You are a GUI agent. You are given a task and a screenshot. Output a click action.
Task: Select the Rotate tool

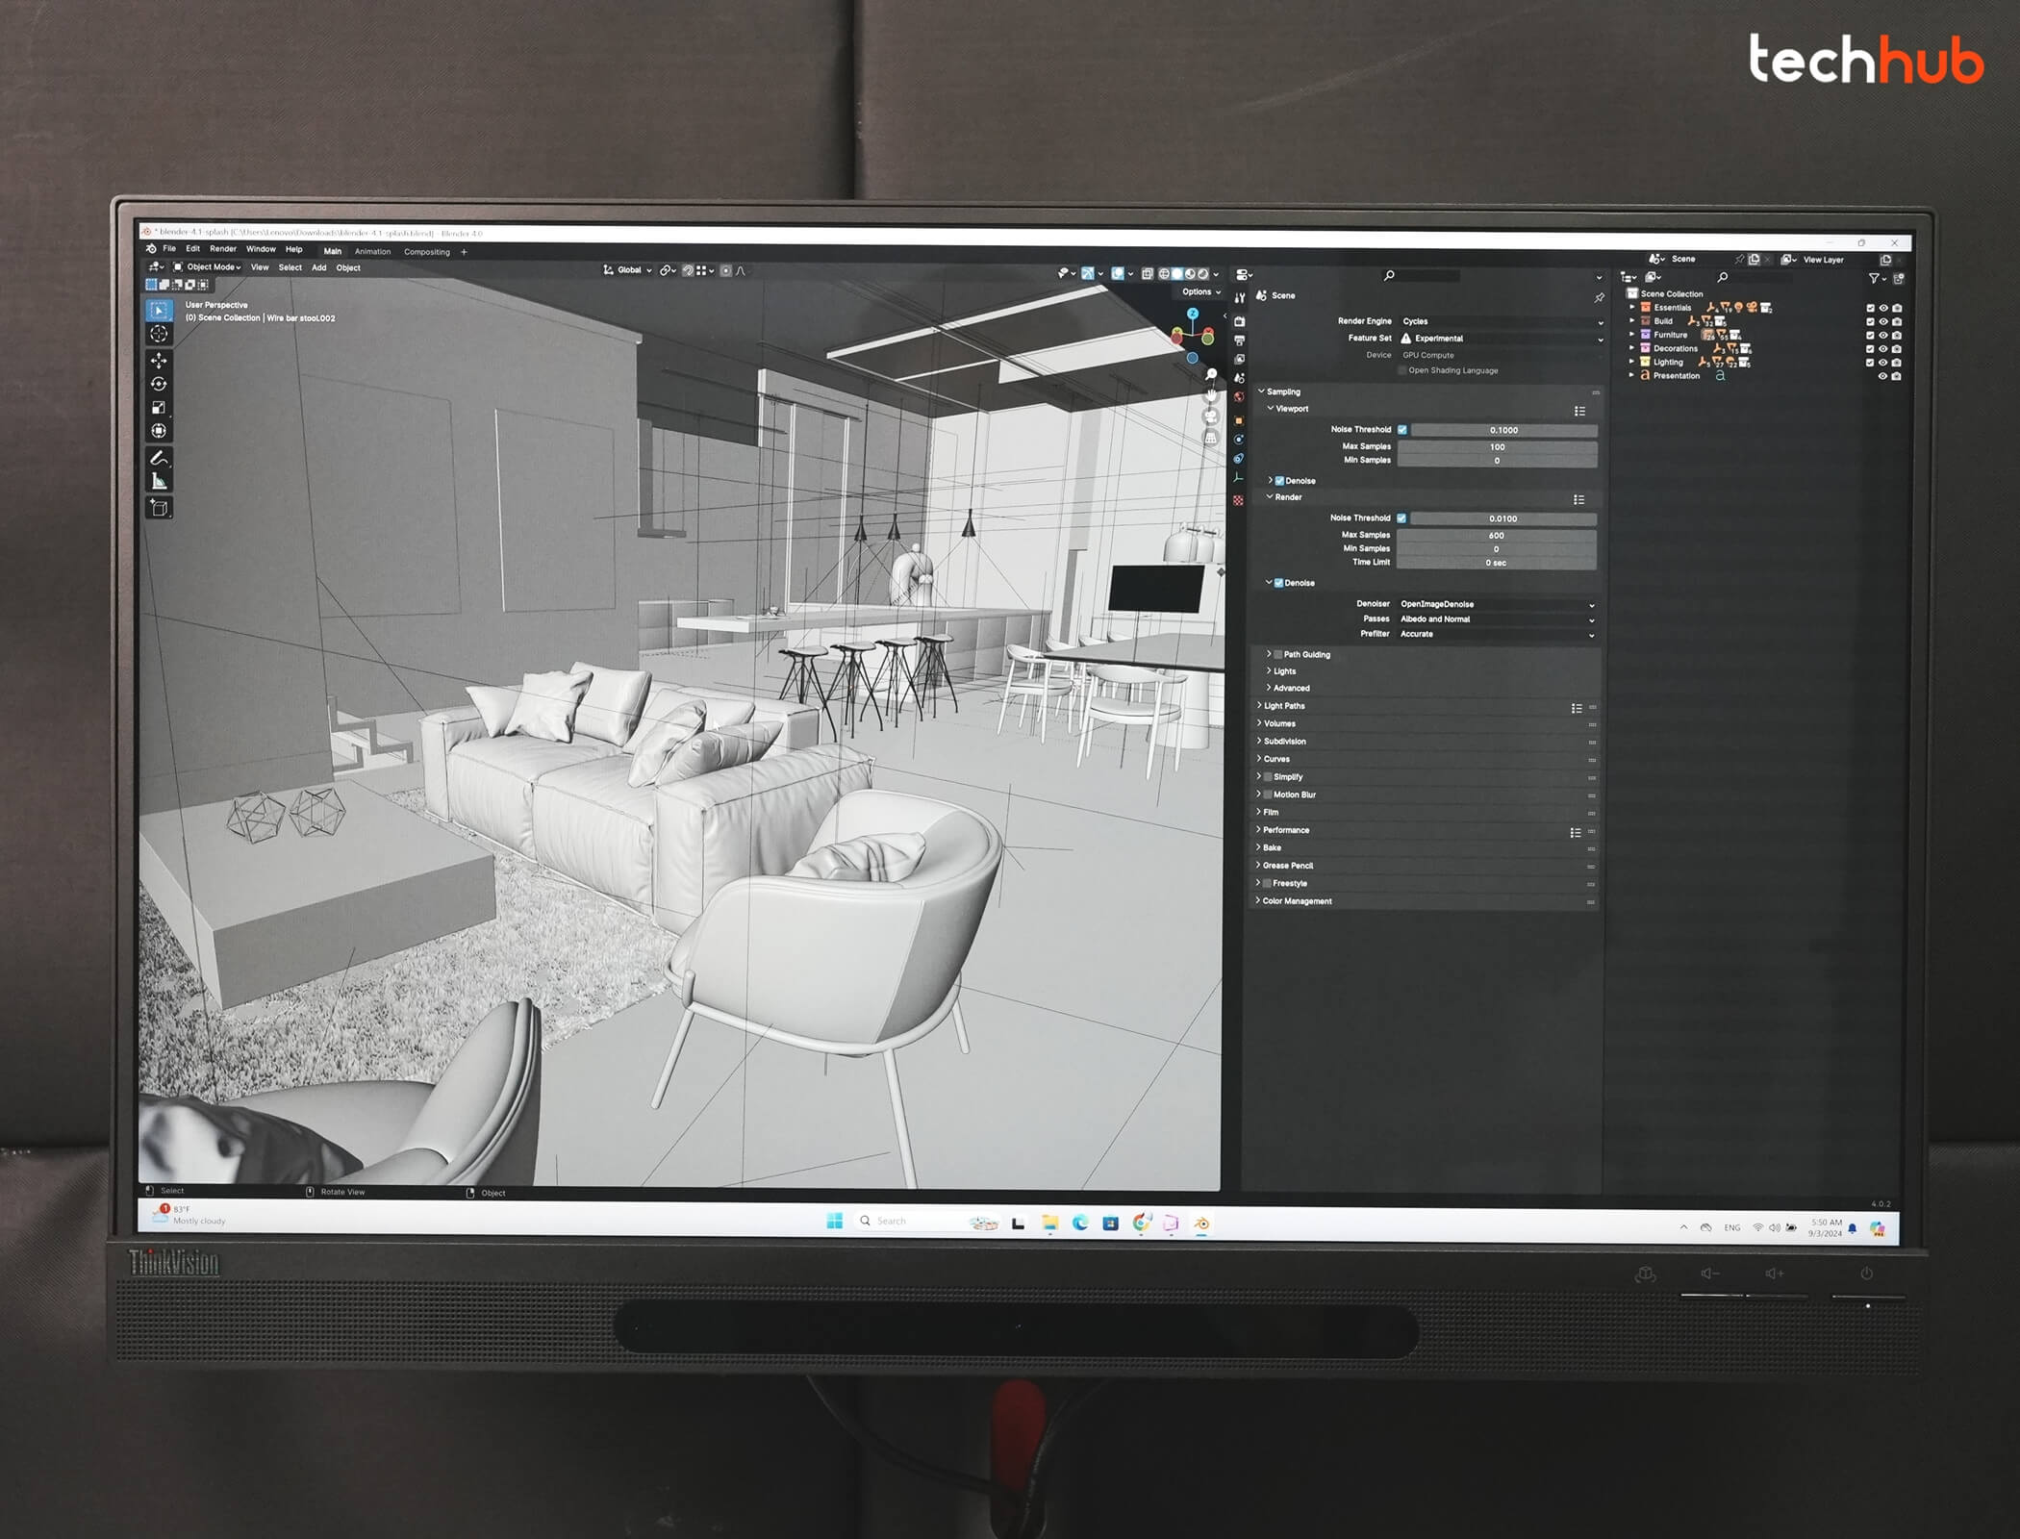(x=159, y=384)
